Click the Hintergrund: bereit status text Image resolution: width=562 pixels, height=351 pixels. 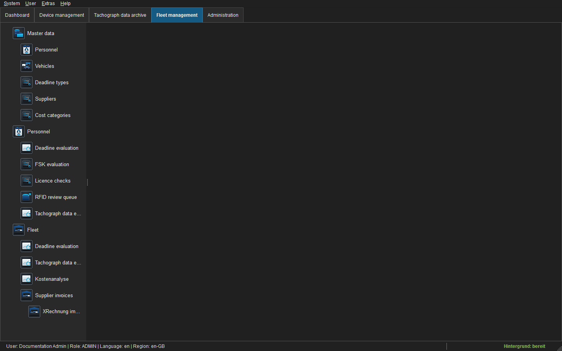(x=524, y=346)
